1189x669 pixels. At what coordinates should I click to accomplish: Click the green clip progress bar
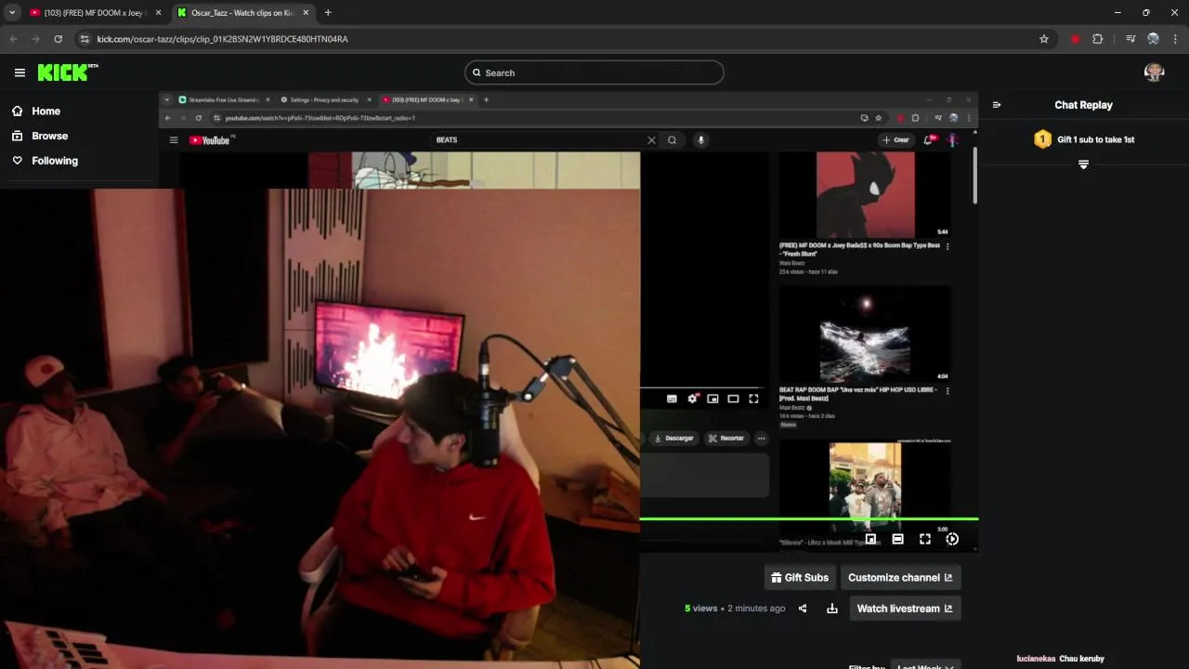pos(809,518)
